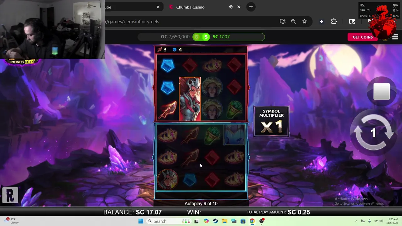Image resolution: width=402 pixels, height=226 pixels.
Task: Click the blue tag extension icon
Action: (x=321, y=22)
